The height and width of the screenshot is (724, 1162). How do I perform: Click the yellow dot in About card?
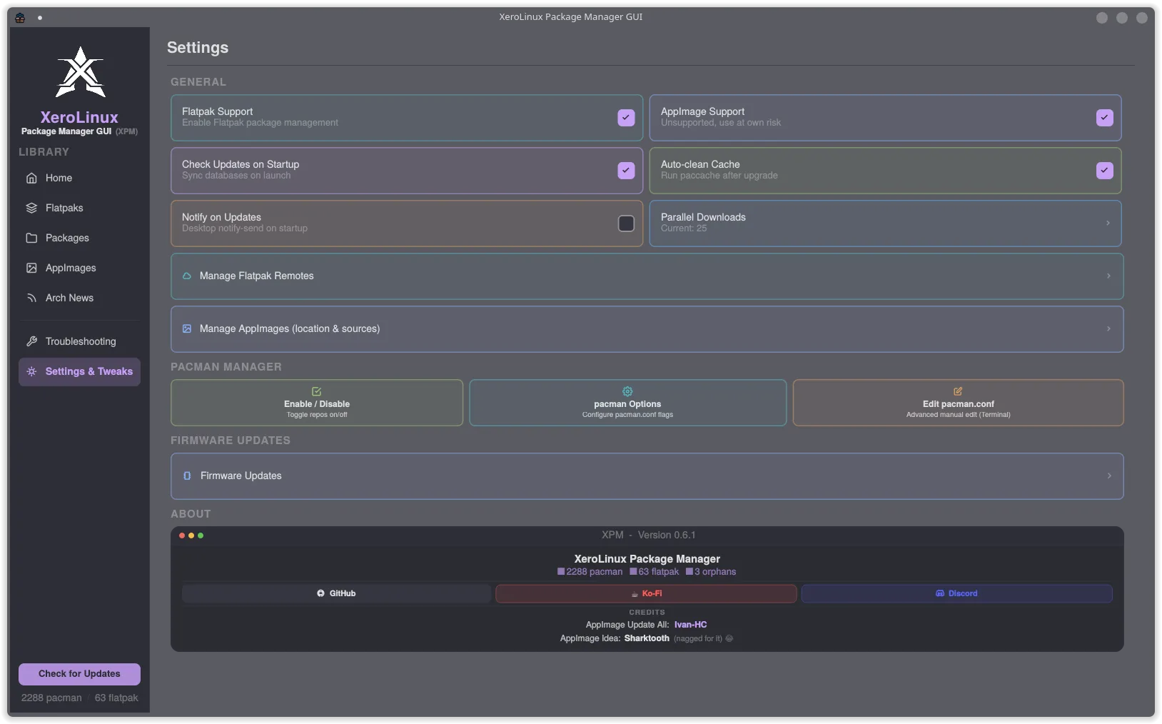click(x=191, y=536)
